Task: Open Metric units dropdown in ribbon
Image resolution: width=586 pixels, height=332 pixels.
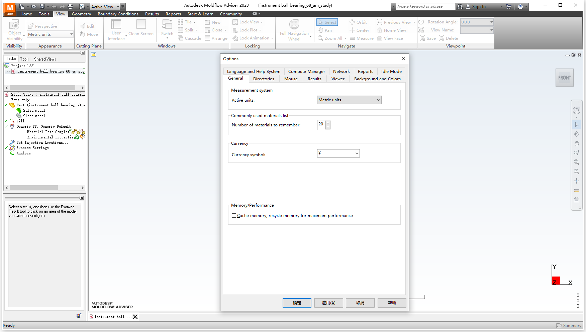Action: [x=50, y=34]
